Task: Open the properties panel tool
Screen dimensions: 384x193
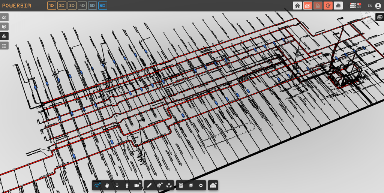Action: point(181,186)
